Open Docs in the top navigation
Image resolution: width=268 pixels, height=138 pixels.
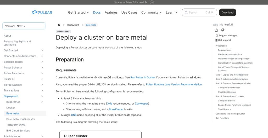coord(97,13)
